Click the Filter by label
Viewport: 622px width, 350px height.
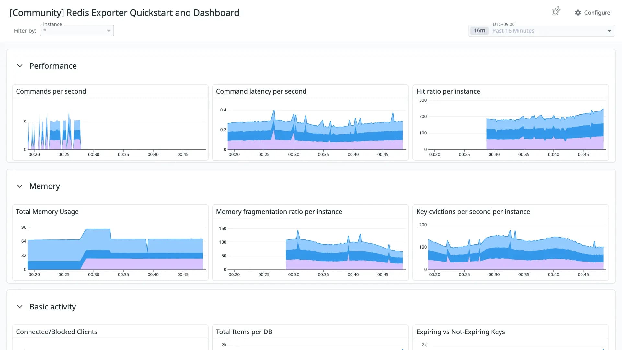[x=25, y=31]
